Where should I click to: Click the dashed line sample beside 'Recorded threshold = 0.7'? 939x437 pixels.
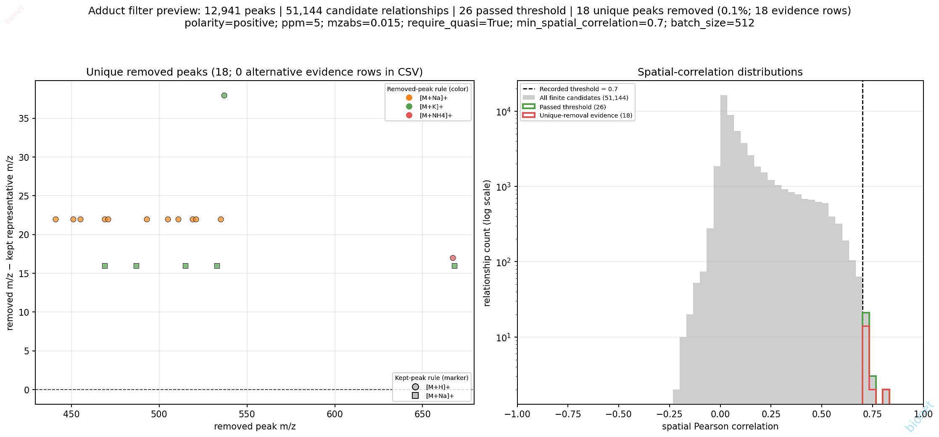(529, 89)
